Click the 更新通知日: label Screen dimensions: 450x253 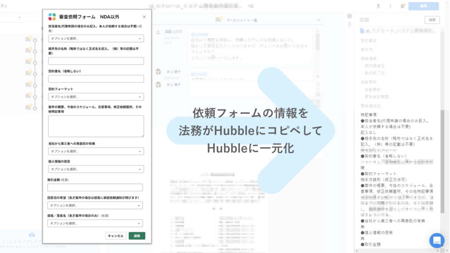click(371, 106)
